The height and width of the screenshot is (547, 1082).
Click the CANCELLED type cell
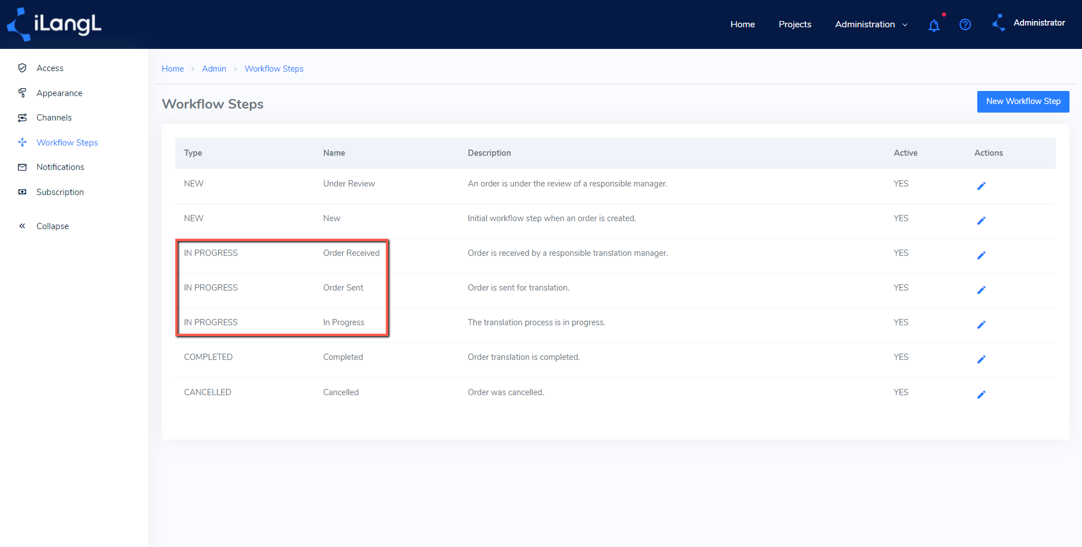coord(208,392)
